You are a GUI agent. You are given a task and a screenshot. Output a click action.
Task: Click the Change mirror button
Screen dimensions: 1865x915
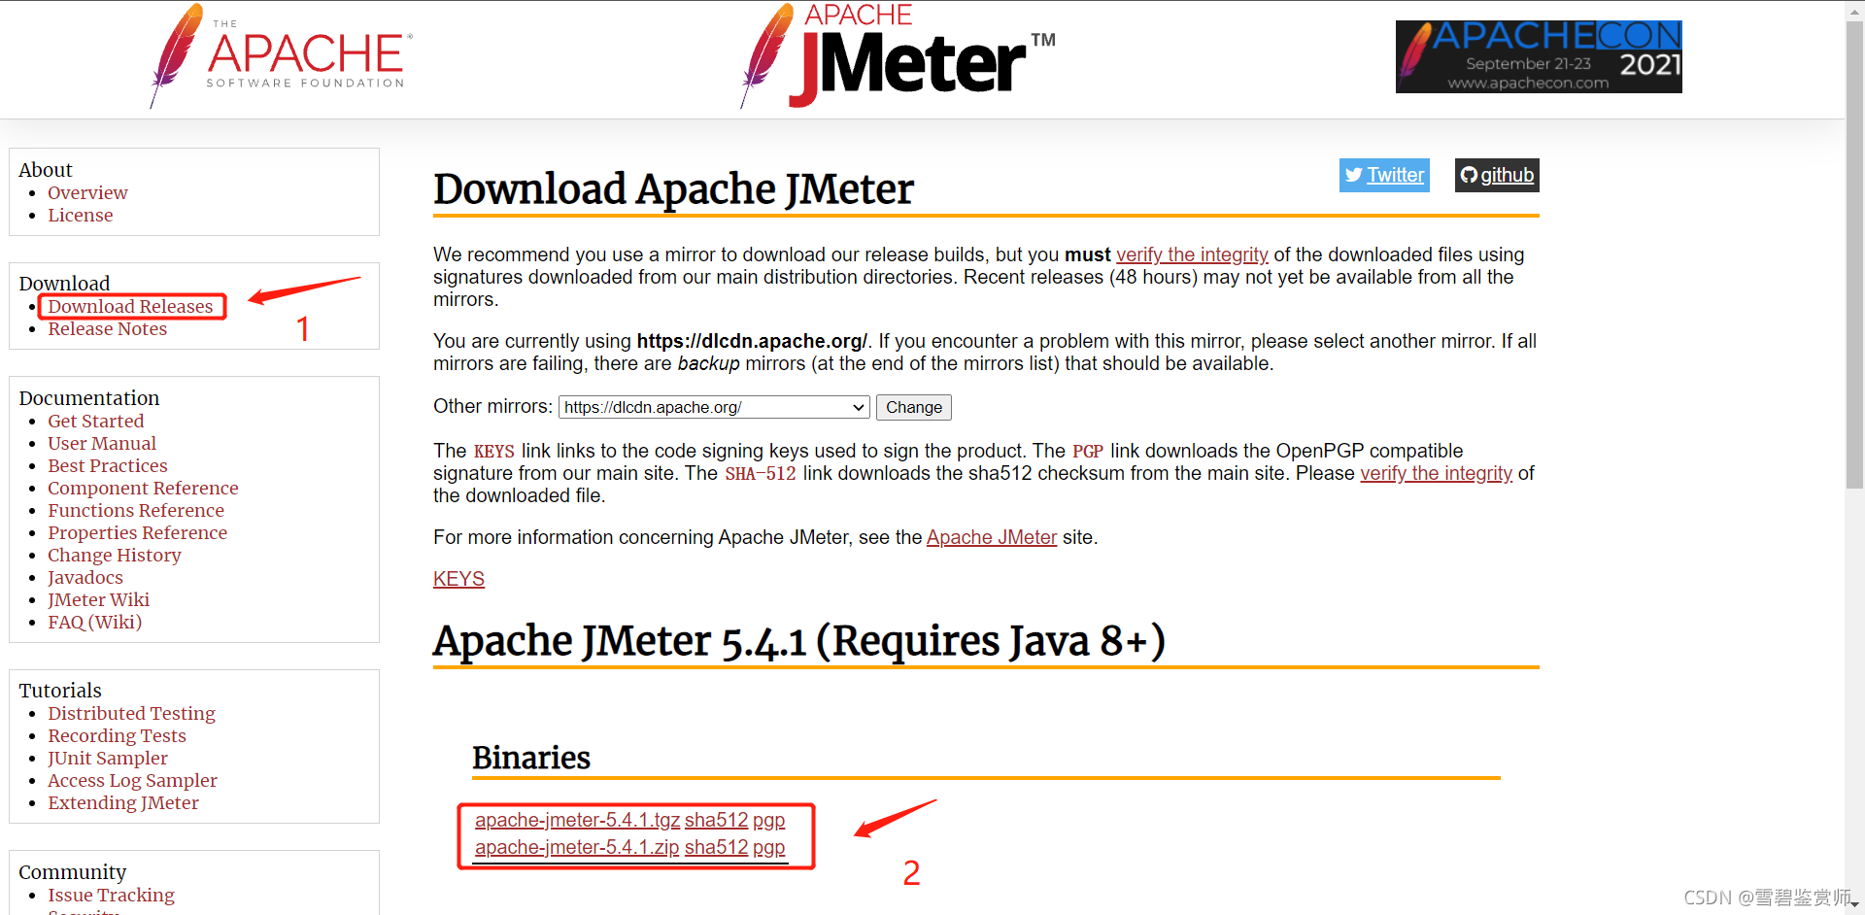tap(914, 407)
